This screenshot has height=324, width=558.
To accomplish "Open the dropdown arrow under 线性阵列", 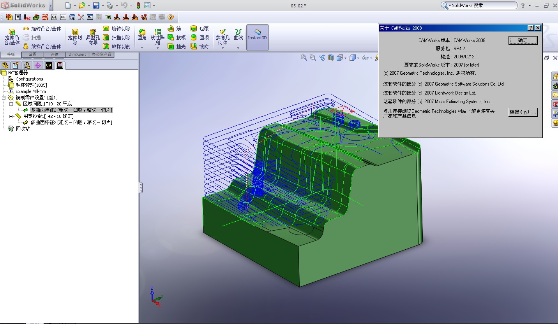I will point(157,48).
